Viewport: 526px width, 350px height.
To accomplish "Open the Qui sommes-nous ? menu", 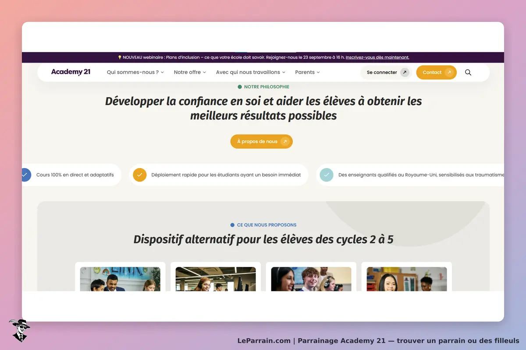I will (x=135, y=73).
